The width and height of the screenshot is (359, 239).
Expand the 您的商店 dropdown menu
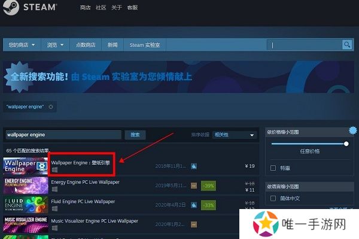(x=22, y=45)
